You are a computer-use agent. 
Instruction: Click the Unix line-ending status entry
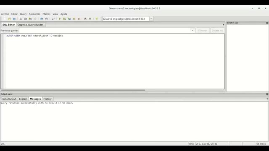coord(192,143)
